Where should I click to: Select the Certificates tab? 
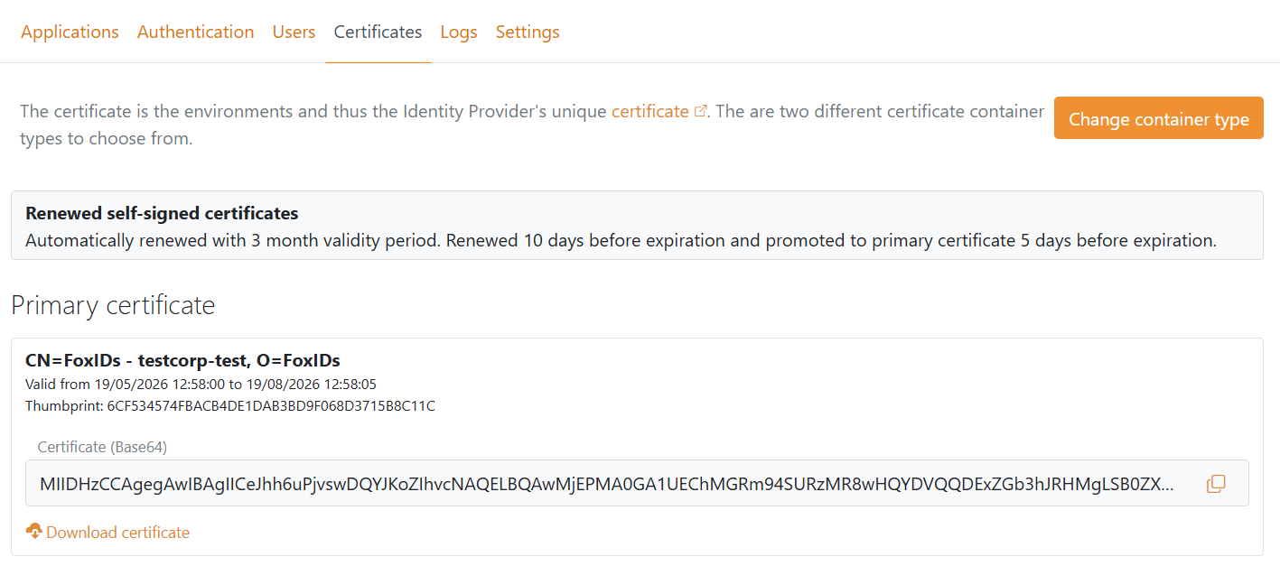point(378,32)
